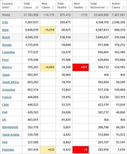Open Russia country details
Image resolution: width=127 pixels, height=154 pixels.
[7, 45]
